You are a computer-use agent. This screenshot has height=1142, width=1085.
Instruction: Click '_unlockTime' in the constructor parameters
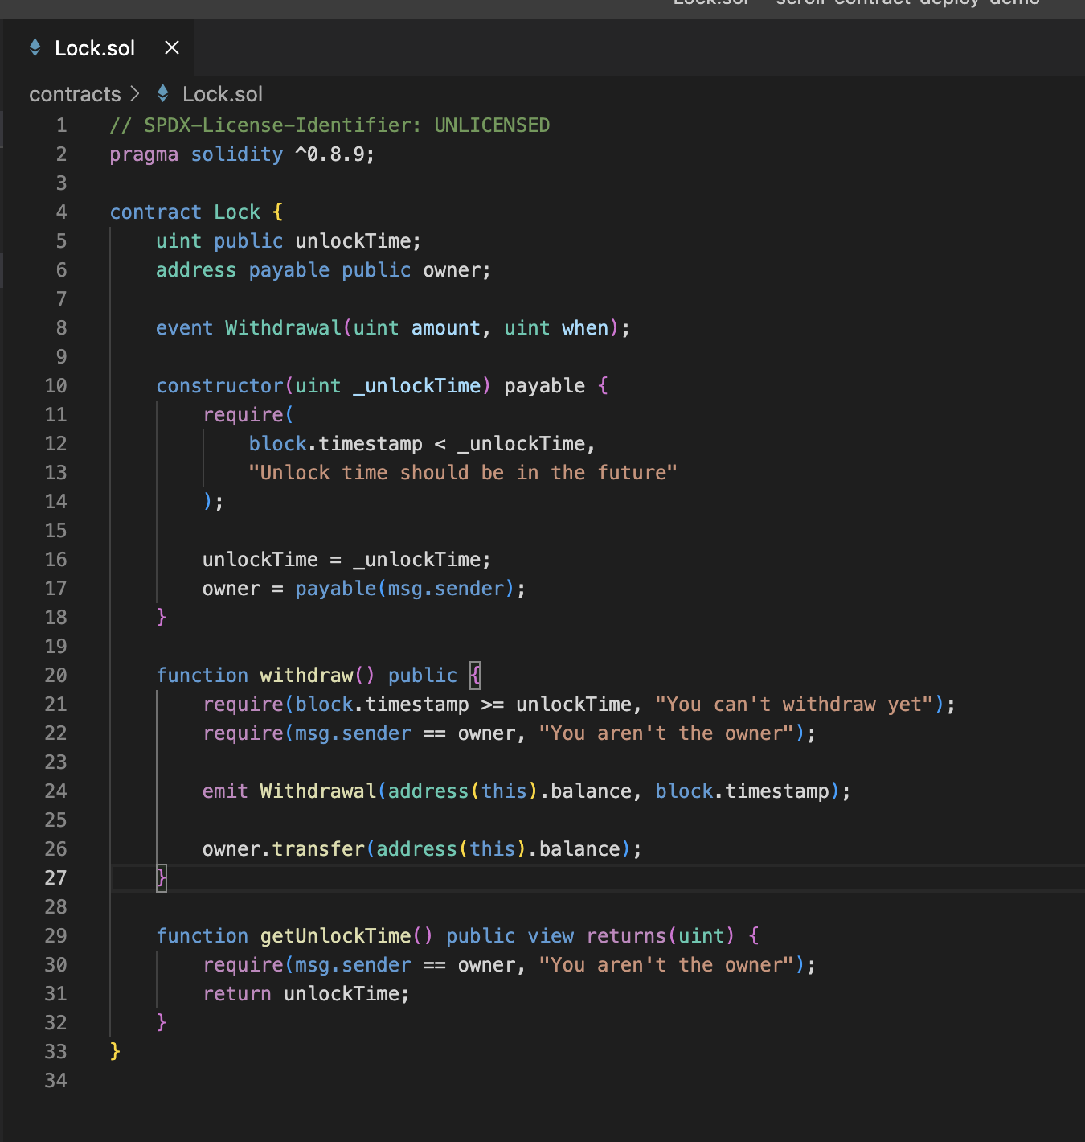(417, 386)
